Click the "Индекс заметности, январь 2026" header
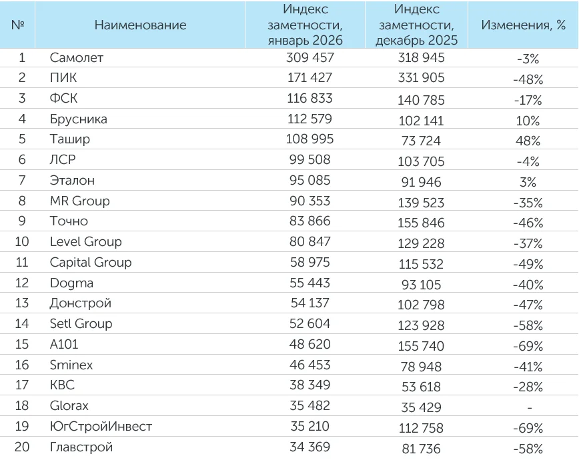 coord(305,25)
